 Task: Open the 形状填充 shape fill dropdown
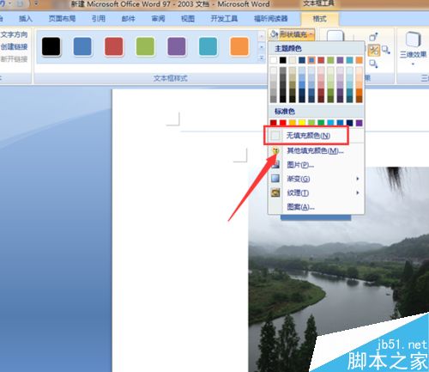[292, 34]
